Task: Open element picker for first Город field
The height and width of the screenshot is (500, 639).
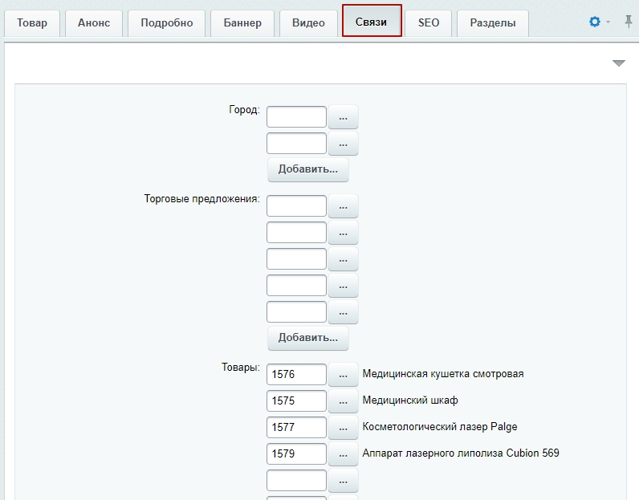Action: (343, 117)
